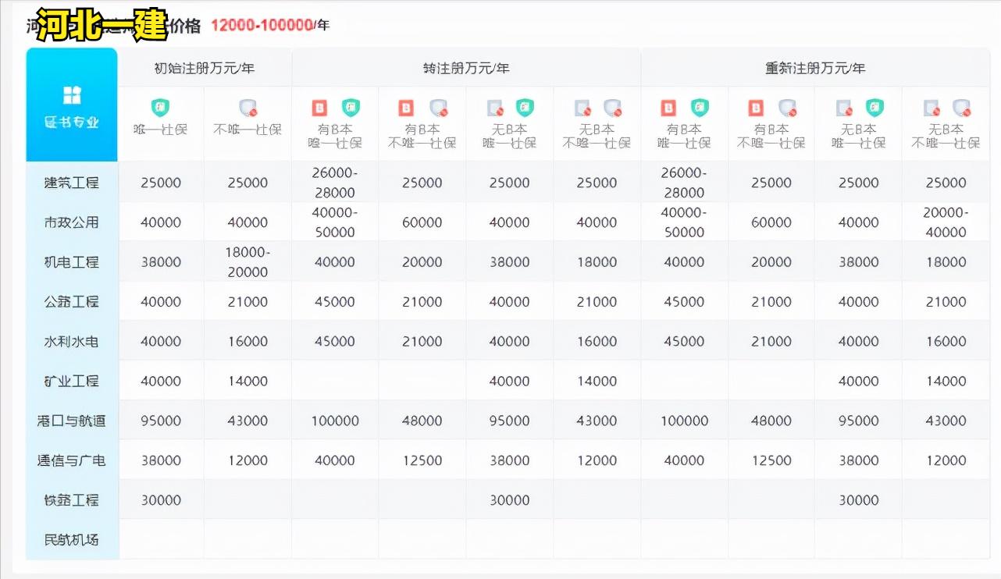Open the 建筑工程 specialty row
The height and width of the screenshot is (579, 1001).
coord(72,181)
